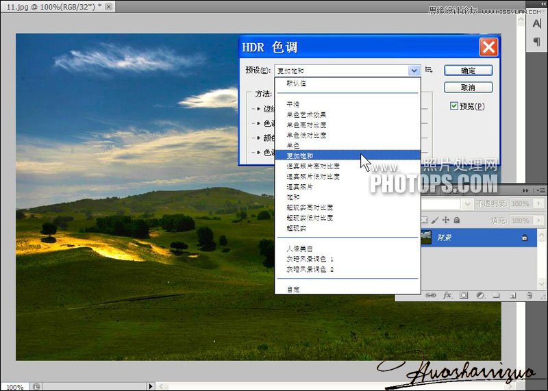Confirm with the 确定 button
This screenshot has width=548, height=391.
point(469,71)
